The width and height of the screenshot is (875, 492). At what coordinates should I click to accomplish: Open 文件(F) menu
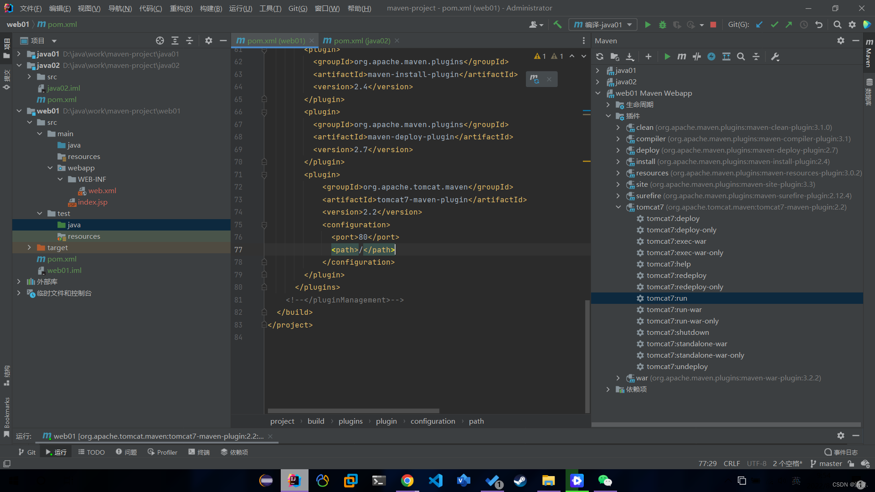pos(31,8)
